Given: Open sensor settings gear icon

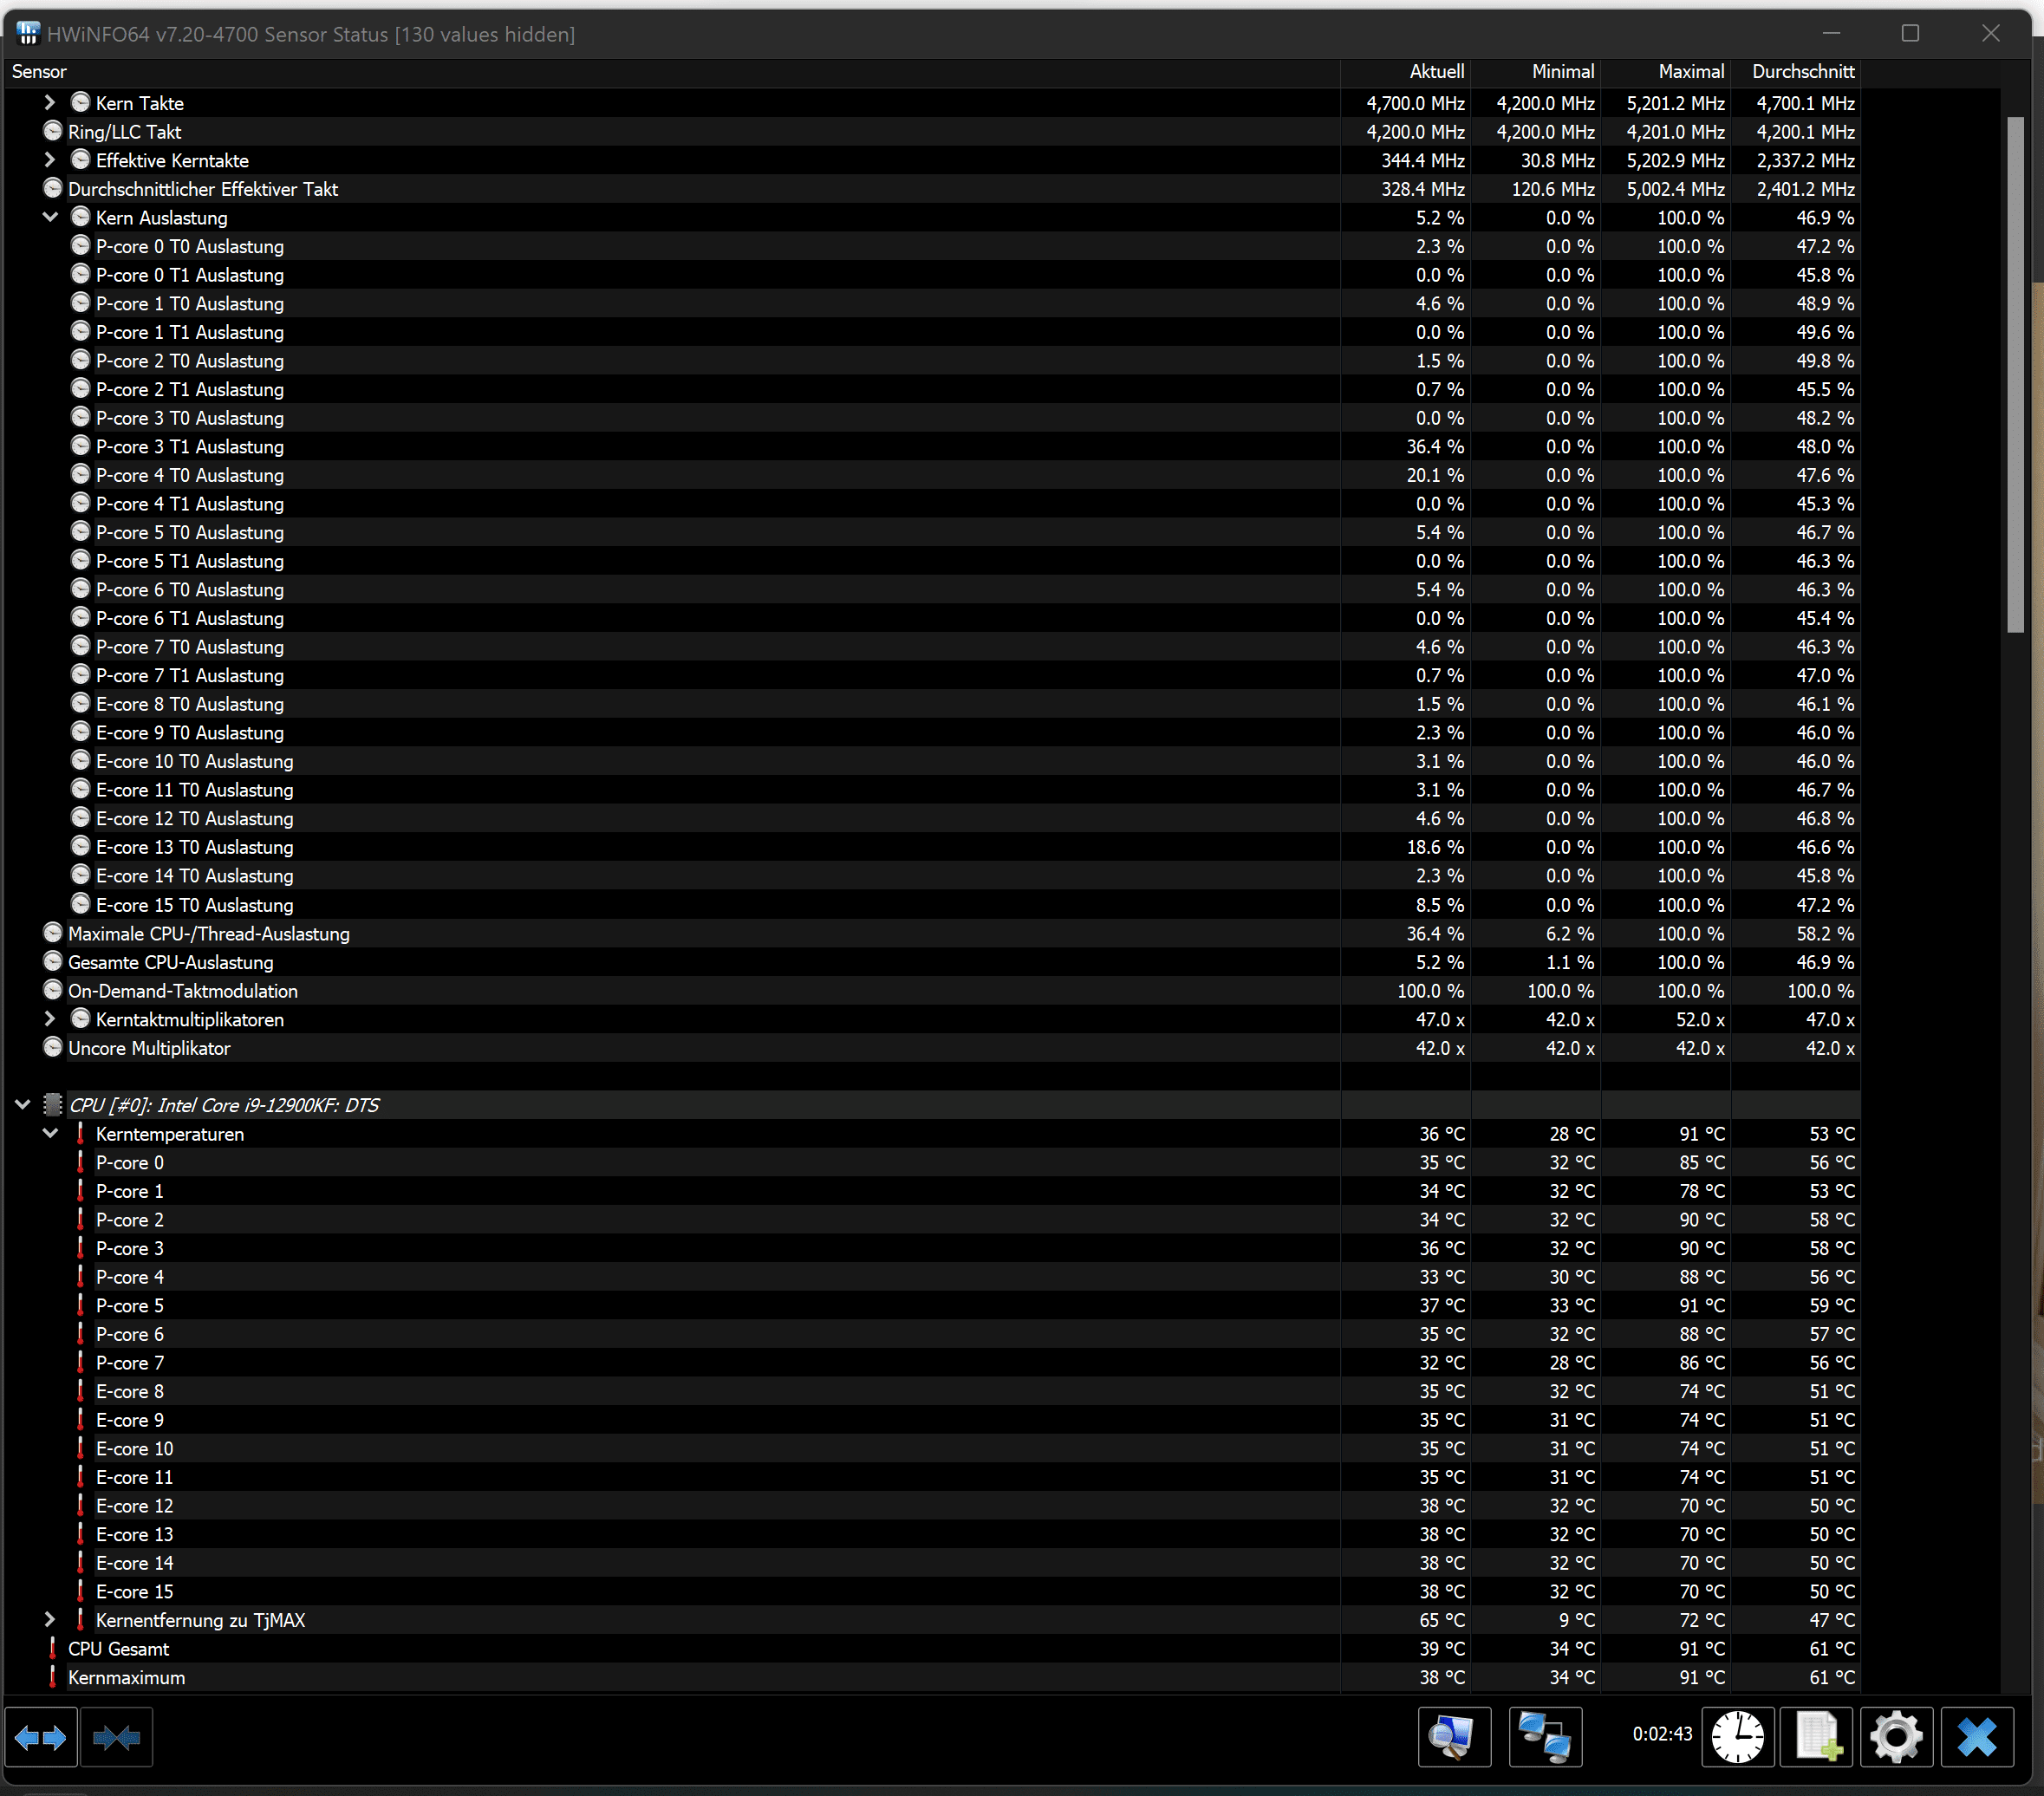Looking at the screenshot, I should (1896, 1738).
